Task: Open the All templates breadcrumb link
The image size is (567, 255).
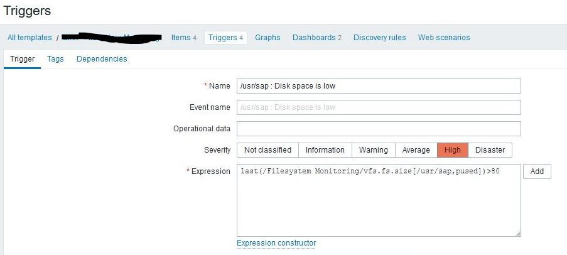Action: pos(30,38)
